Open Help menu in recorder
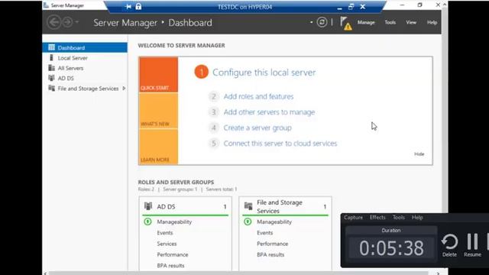The width and height of the screenshot is (489, 275). click(x=417, y=217)
